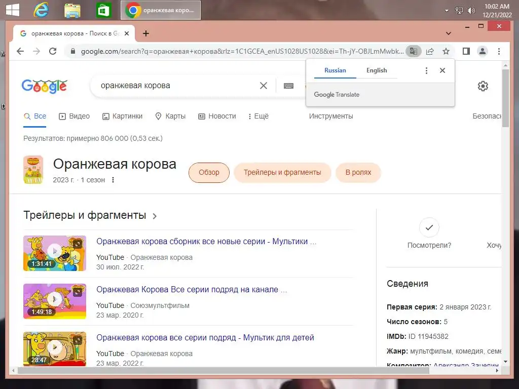Screen dimensions: 519x389
Task: Open the Chrome profile avatar
Action: point(483,51)
